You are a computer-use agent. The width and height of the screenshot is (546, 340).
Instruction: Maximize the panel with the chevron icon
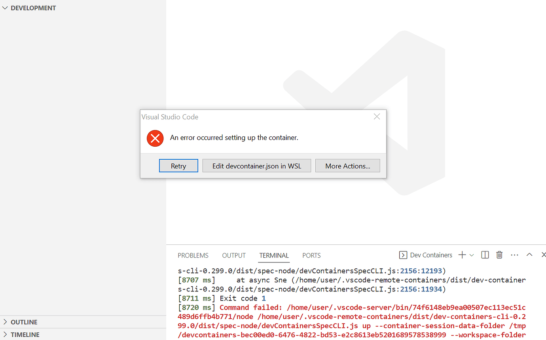pyautogui.click(x=529, y=255)
